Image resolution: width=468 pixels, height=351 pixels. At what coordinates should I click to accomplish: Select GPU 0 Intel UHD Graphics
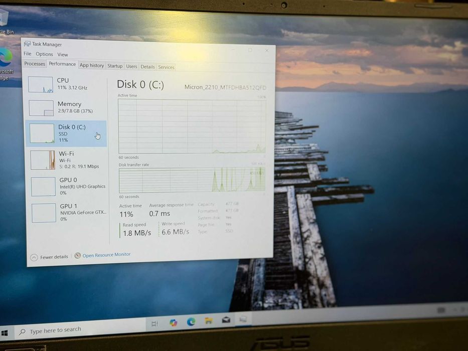(x=69, y=186)
